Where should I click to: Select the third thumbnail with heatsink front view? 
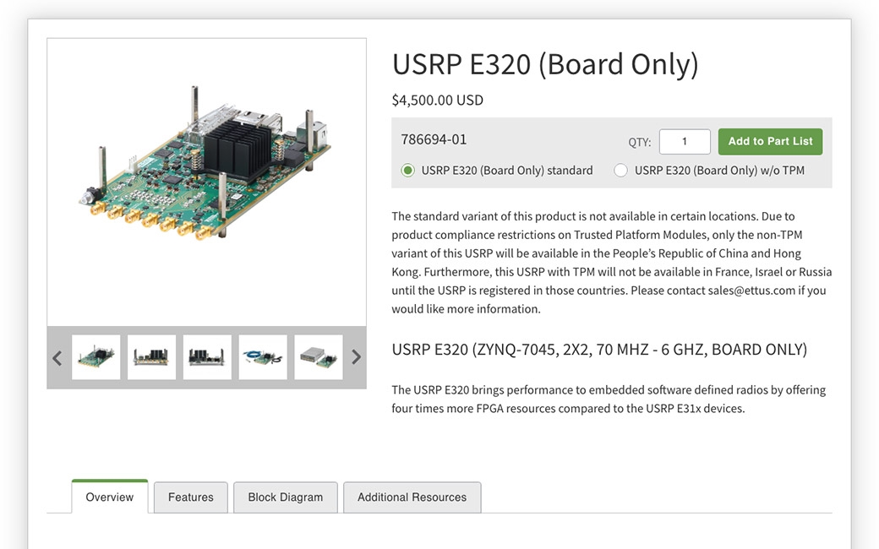coord(207,357)
